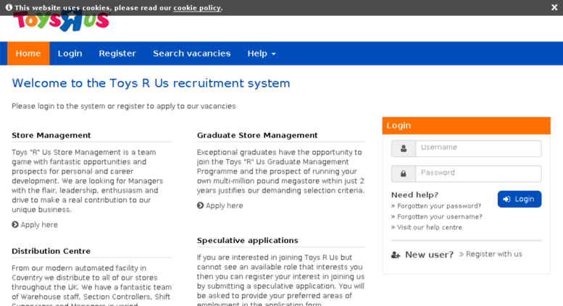
Task: Click the Toys R Us logo
Action: (62, 22)
